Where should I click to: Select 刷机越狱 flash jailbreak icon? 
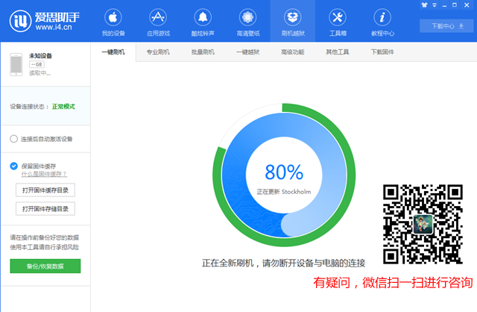292,17
